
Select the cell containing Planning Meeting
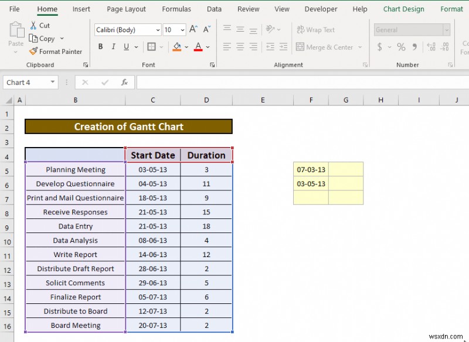point(75,169)
